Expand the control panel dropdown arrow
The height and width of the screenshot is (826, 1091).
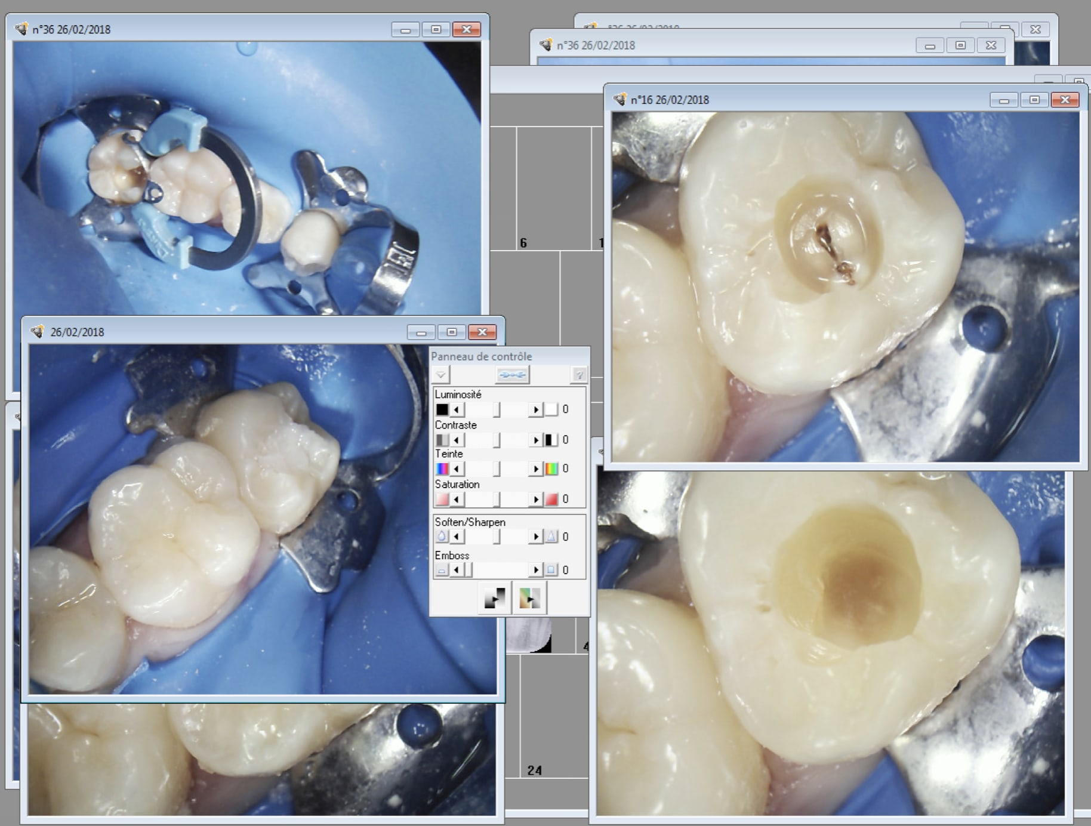tap(440, 375)
